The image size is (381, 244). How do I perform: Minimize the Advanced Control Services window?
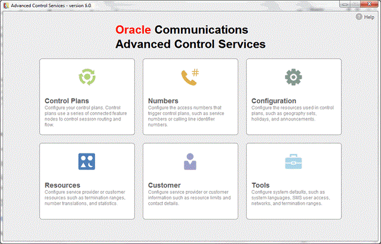pos(345,4)
